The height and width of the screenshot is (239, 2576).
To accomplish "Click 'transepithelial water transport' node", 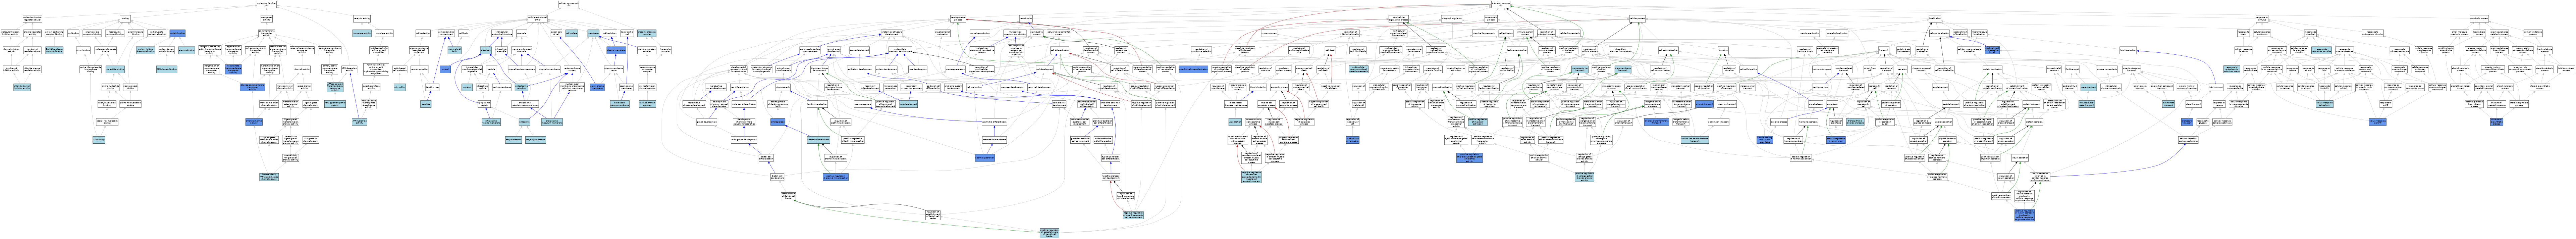I will click(x=2087, y=104).
